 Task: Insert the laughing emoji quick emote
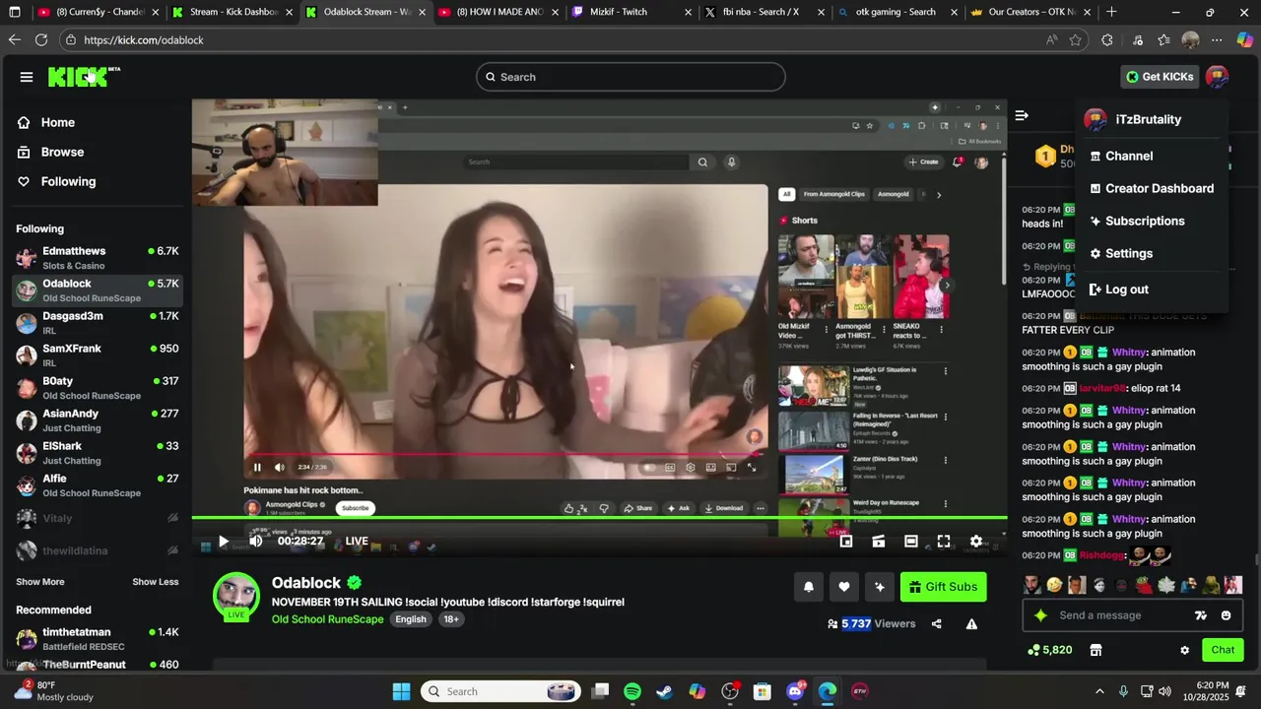pyautogui.click(x=1054, y=585)
